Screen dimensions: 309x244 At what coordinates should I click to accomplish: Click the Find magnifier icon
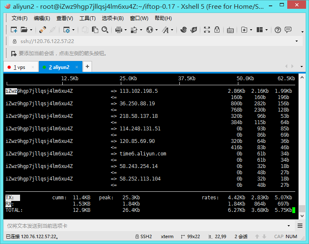point(105,30)
